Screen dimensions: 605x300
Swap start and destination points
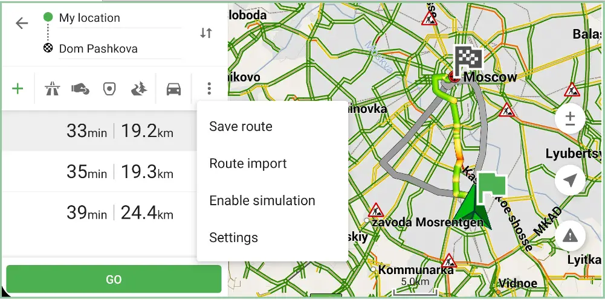[206, 33]
